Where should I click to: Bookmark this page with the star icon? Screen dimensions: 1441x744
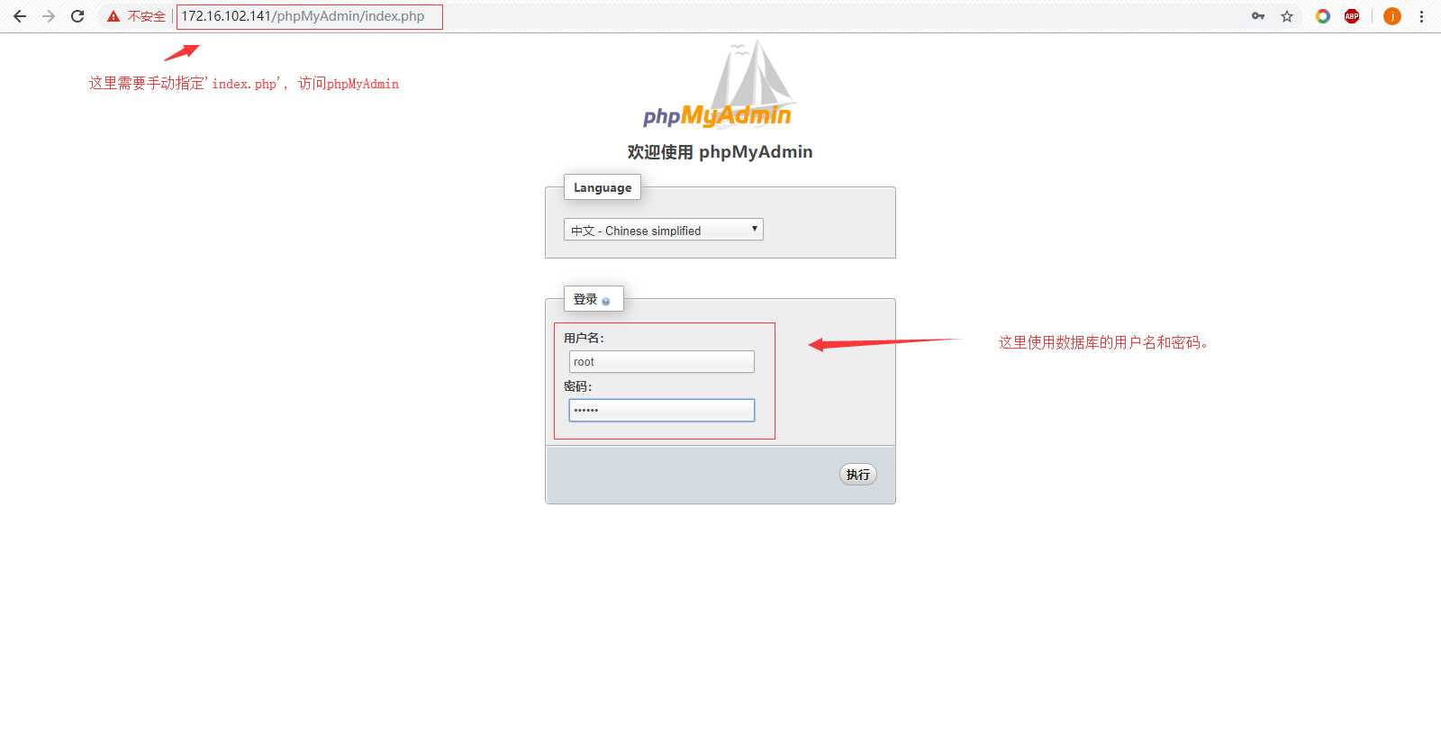click(1287, 16)
